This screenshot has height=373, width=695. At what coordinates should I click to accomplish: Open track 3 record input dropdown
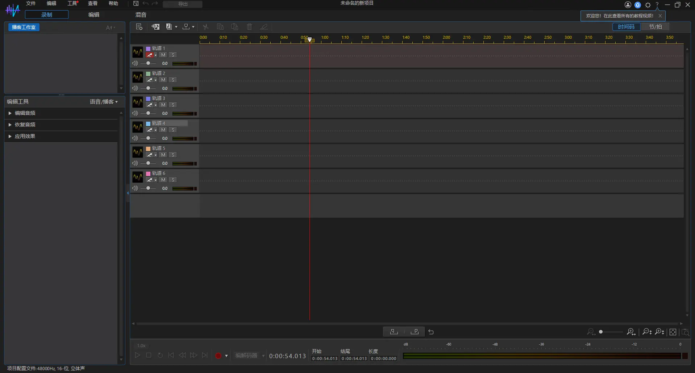155,105
